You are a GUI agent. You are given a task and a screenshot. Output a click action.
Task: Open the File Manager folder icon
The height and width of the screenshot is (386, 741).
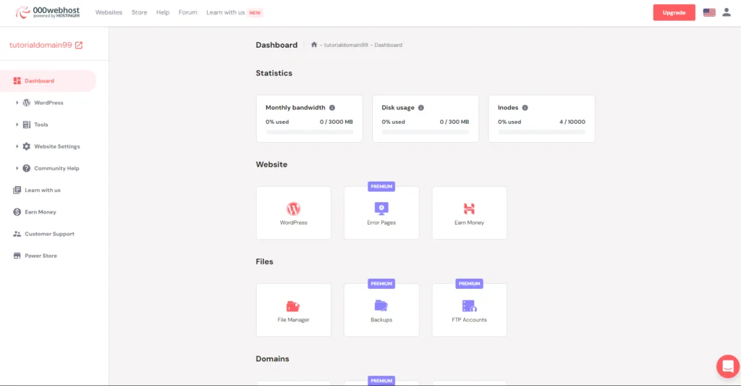point(293,306)
